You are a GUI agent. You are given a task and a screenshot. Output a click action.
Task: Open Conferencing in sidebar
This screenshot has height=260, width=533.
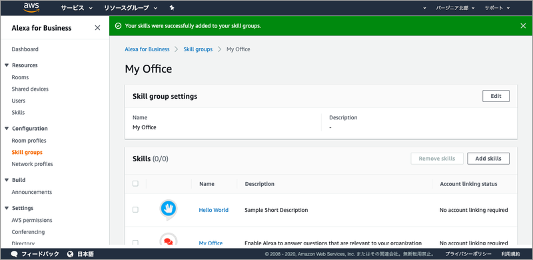tap(28, 232)
